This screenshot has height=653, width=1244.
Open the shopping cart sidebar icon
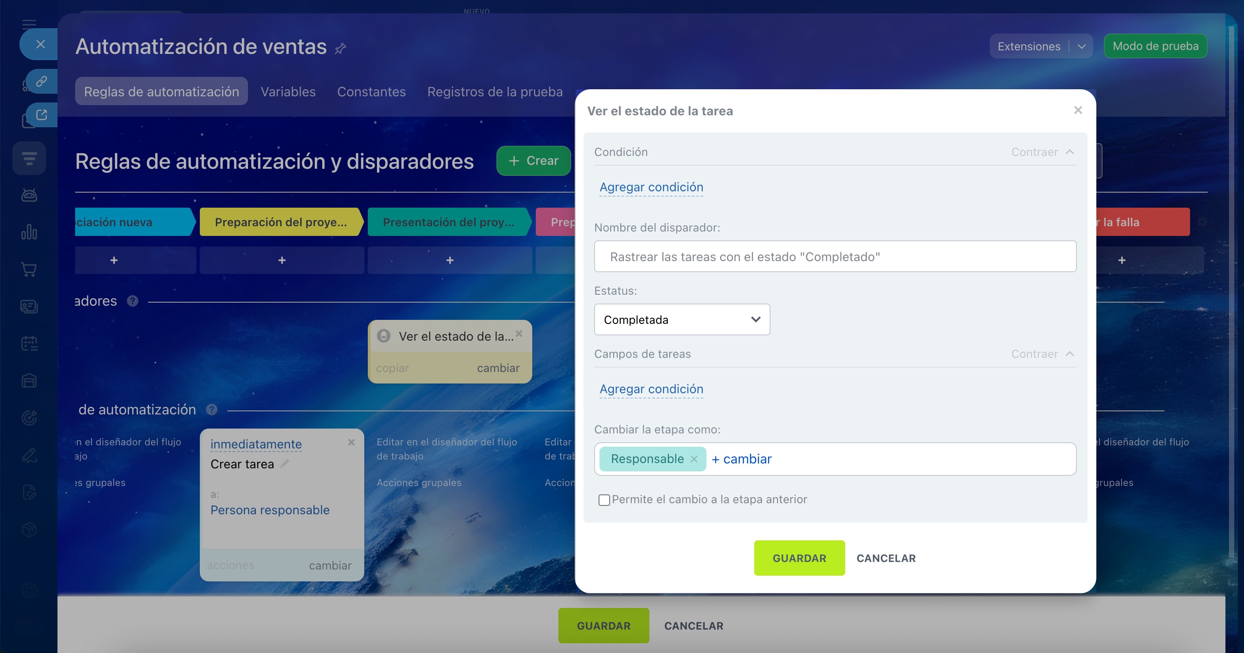pyautogui.click(x=29, y=270)
